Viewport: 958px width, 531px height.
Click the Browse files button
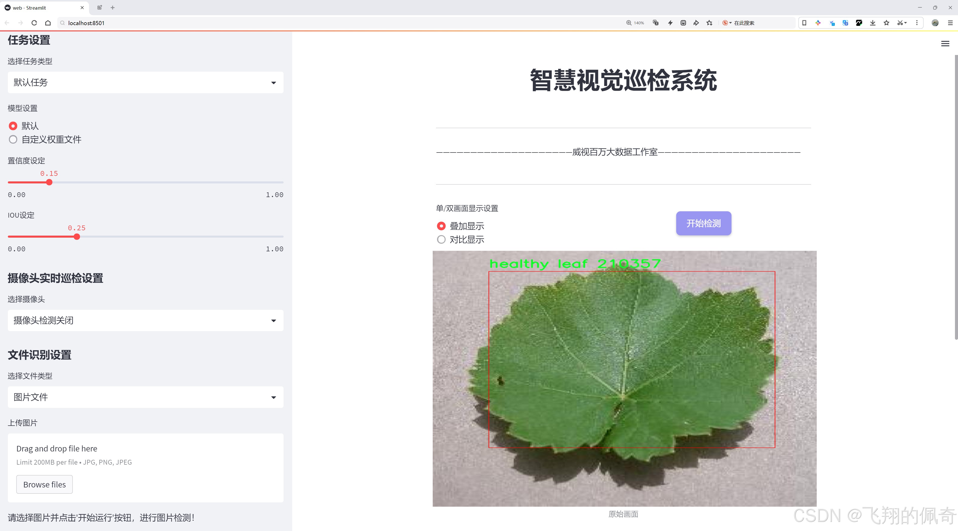pyautogui.click(x=44, y=485)
